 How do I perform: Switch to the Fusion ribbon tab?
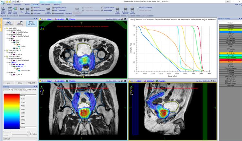click(x=27, y=5)
